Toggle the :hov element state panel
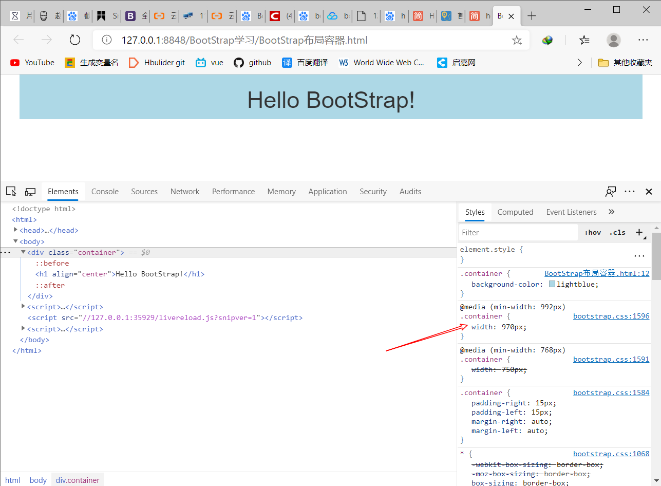The height and width of the screenshot is (486, 661). click(593, 232)
